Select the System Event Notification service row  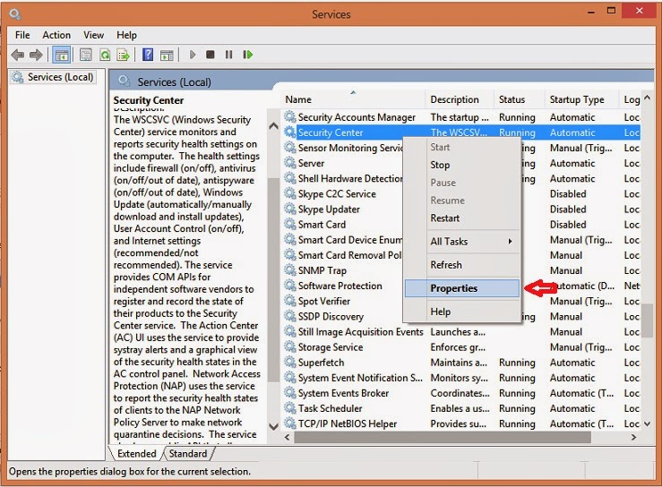point(461,378)
